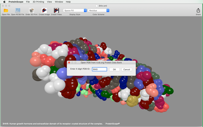Open the File menu
Image resolution: width=203 pixels, height=127 pixels.
[28, 2]
